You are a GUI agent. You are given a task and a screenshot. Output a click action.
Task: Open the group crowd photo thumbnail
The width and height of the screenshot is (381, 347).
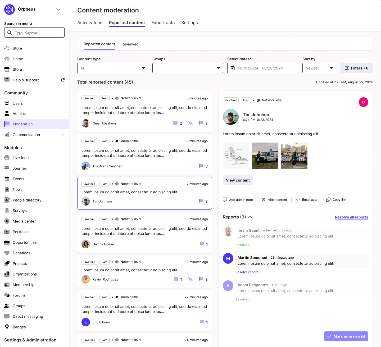pyautogui.click(x=294, y=156)
